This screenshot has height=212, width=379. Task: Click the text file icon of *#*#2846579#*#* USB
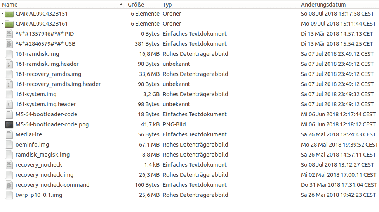(9, 44)
